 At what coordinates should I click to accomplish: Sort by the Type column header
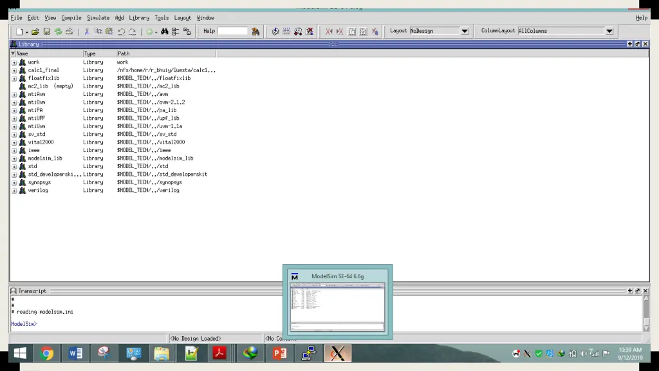click(100, 53)
